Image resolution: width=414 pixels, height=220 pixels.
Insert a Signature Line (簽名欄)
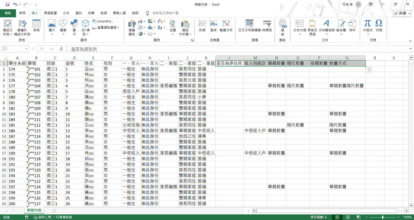coord(341,27)
